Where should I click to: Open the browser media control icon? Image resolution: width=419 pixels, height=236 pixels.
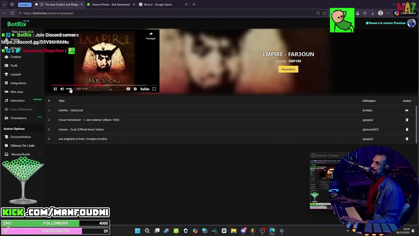pos(357,13)
